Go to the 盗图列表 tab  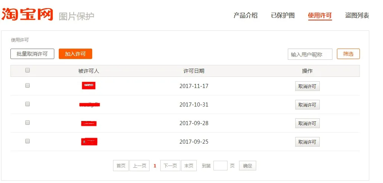[x=357, y=15]
